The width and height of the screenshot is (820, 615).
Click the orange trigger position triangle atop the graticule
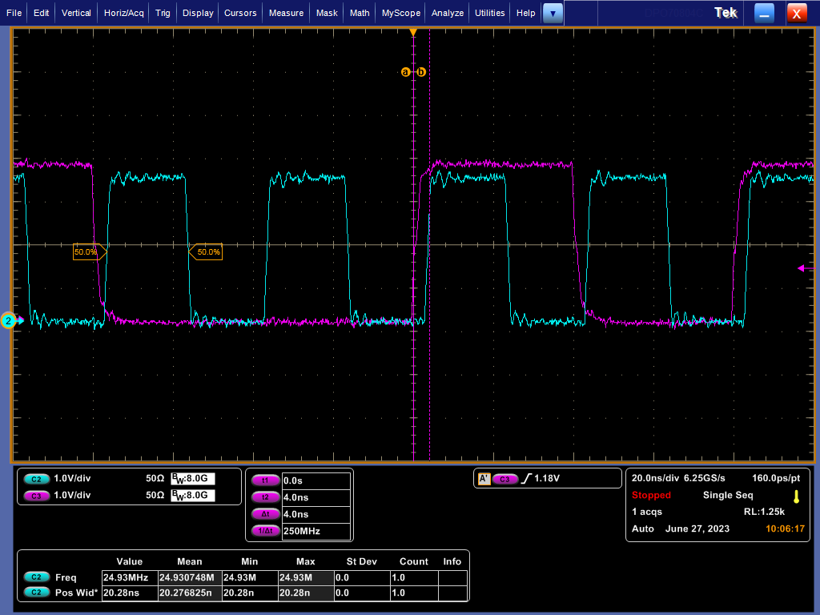point(413,33)
